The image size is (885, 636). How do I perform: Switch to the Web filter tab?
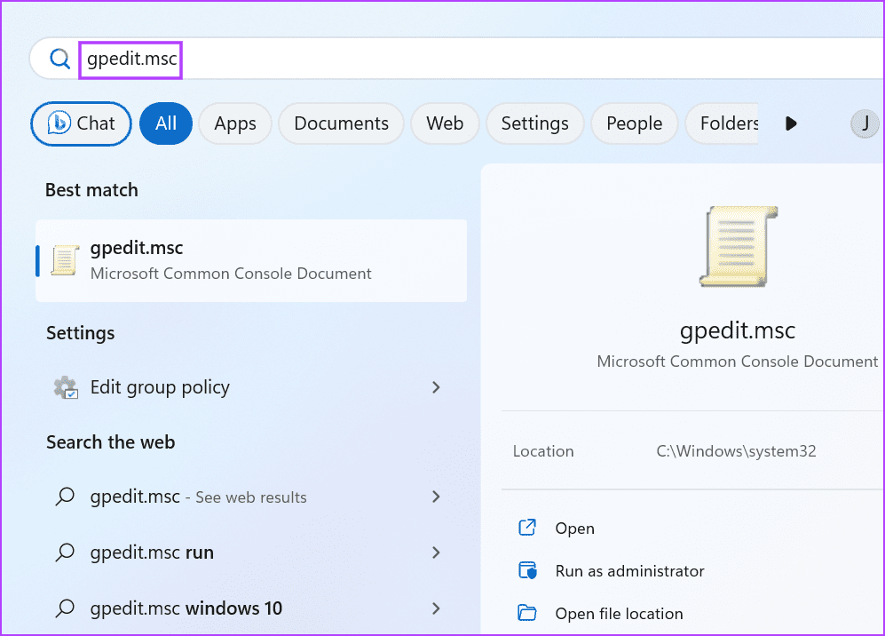pos(445,123)
